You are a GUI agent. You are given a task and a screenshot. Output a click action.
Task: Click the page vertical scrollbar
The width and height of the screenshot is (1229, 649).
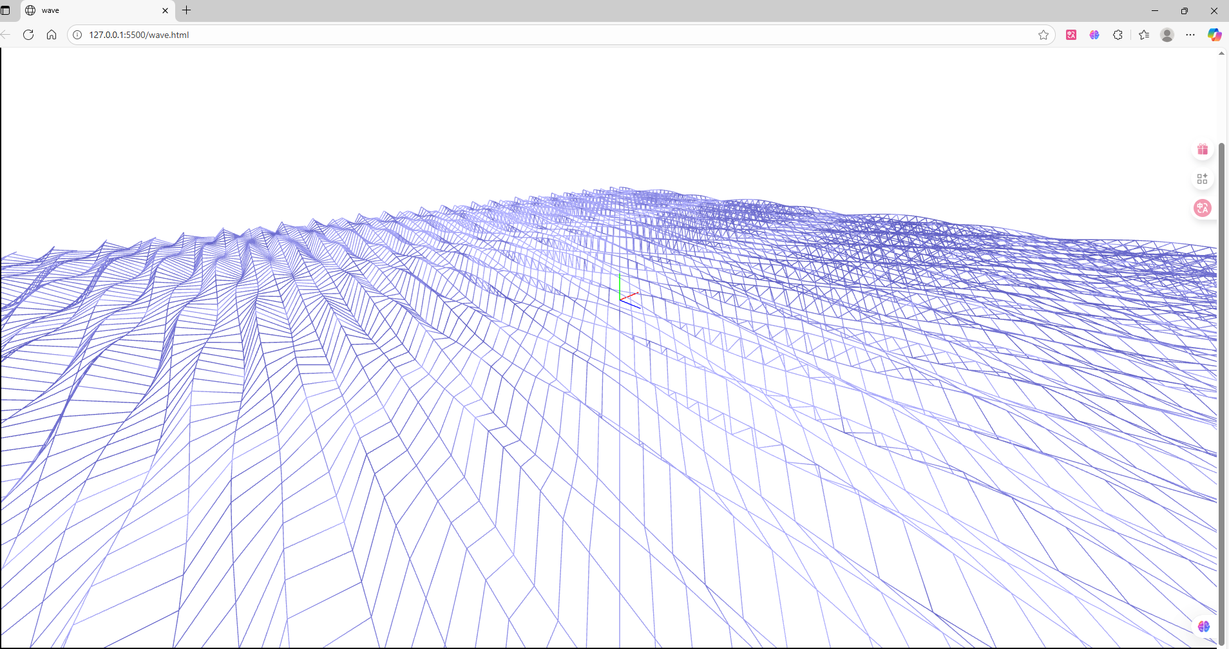[1221, 393]
